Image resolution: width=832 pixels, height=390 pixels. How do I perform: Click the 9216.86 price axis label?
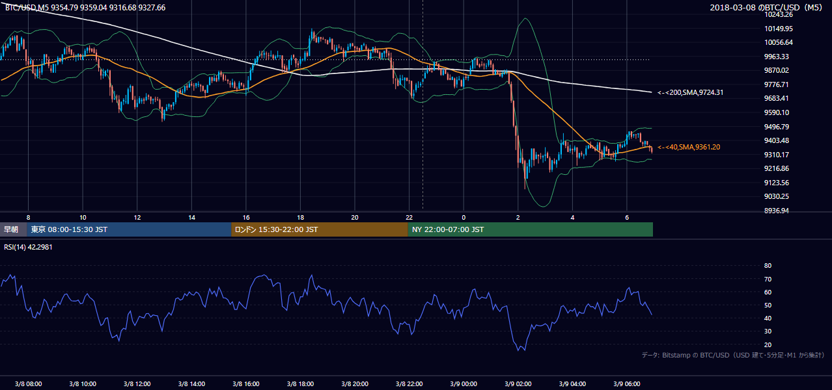point(777,168)
